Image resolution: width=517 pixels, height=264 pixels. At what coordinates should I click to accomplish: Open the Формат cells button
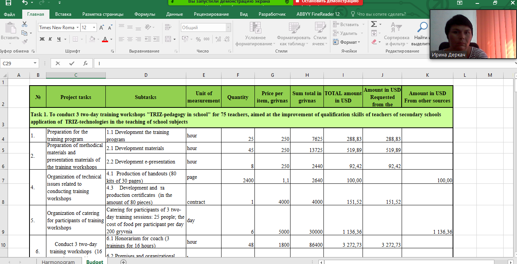pos(346,42)
